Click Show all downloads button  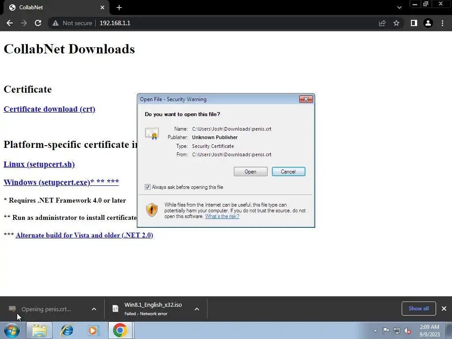point(418,309)
